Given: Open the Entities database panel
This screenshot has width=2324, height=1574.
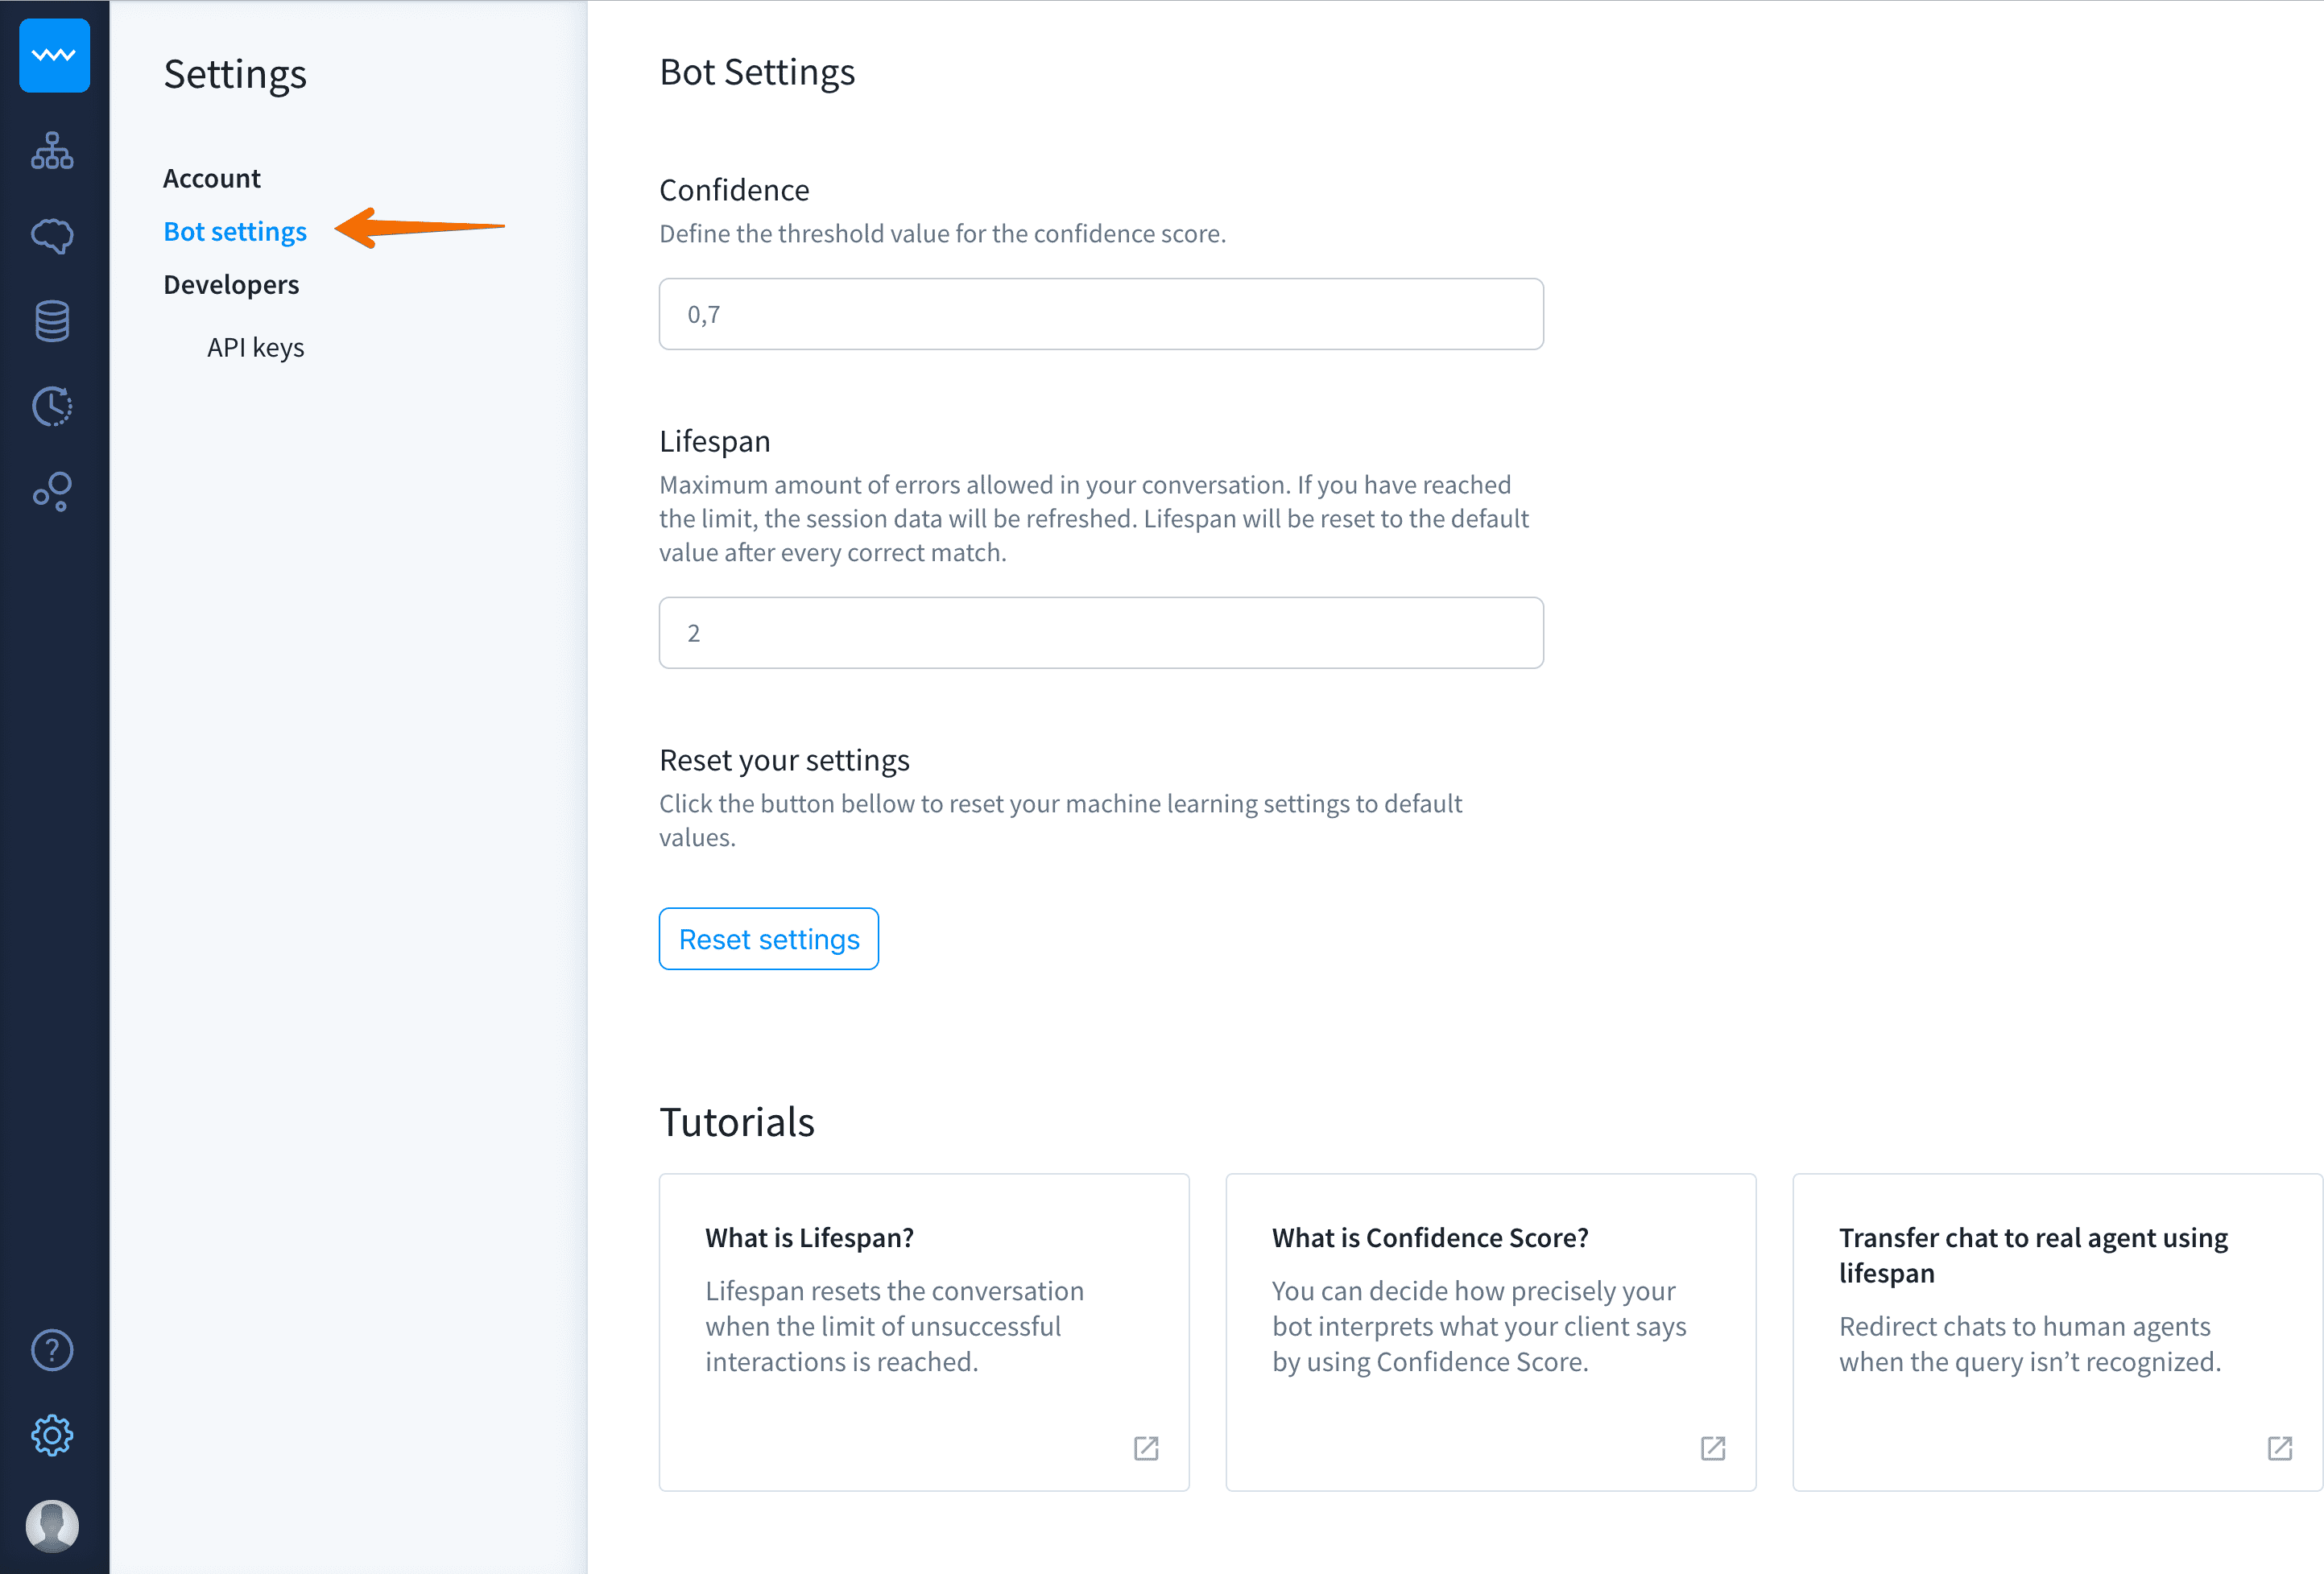Looking at the screenshot, I should 52,321.
